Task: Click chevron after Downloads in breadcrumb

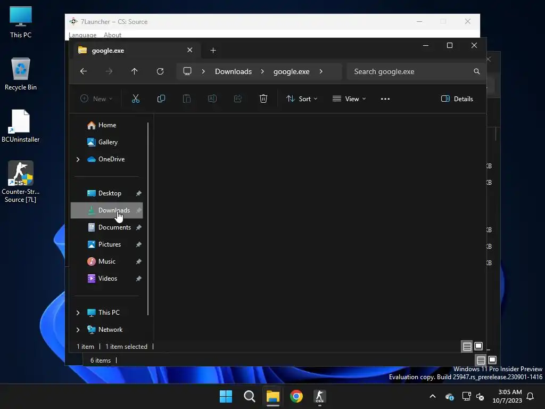Action: point(262,71)
